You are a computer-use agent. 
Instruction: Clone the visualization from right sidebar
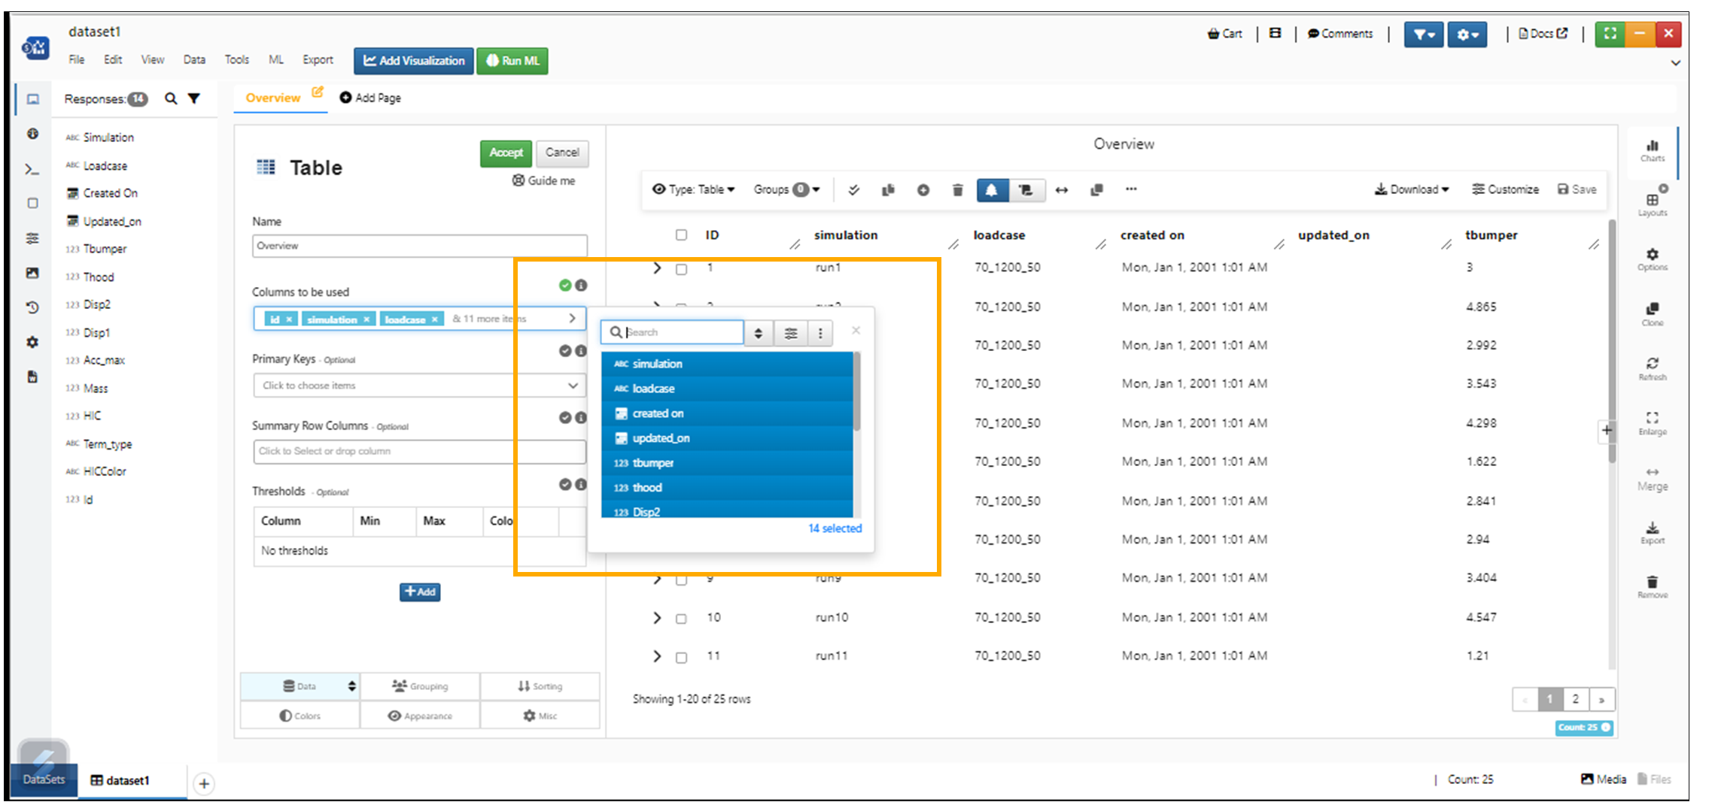point(1653,314)
